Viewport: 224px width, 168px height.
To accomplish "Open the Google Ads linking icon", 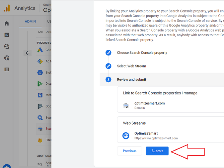I will click(x=40, y=50).
